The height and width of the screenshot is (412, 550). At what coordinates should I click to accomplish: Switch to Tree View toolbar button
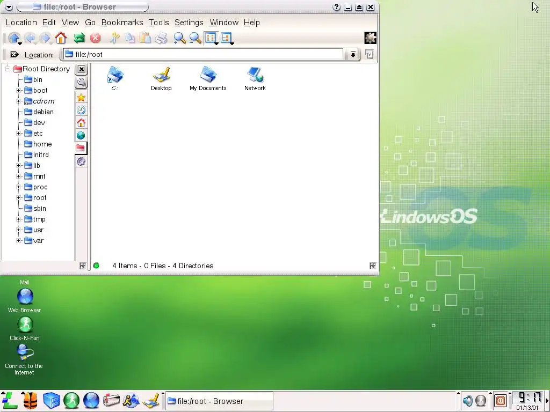pyautogui.click(x=227, y=38)
